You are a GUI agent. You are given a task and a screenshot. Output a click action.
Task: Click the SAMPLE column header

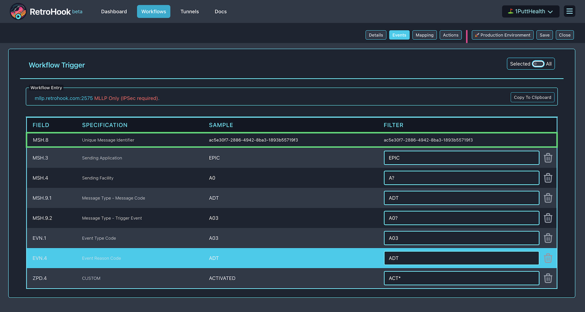click(221, 125)
